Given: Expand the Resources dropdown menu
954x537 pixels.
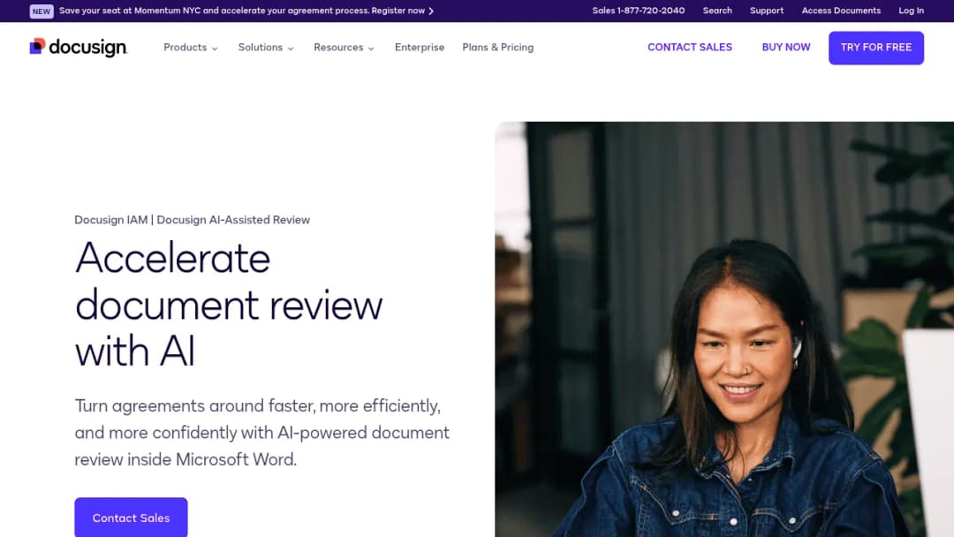Looking at the screenshot, I should click(x=344, y=48).
